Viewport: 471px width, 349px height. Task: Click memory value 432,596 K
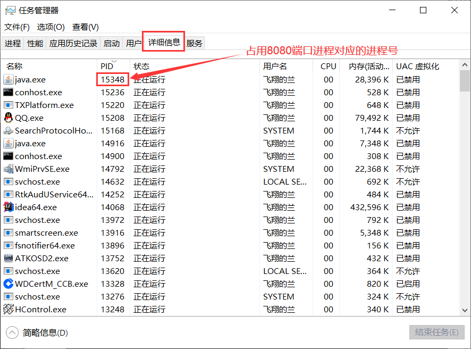369,207
